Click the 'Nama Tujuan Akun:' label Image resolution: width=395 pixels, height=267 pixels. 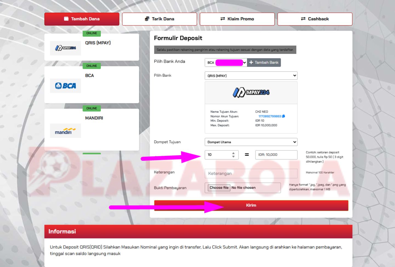[224, 112]
